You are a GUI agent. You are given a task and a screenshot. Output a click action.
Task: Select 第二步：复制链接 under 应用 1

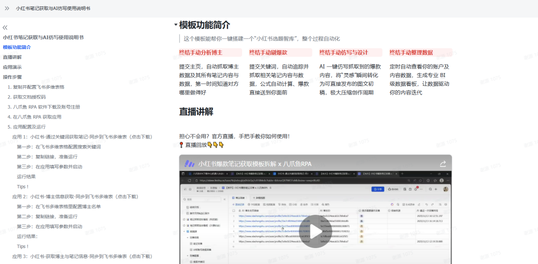point(47,157)
